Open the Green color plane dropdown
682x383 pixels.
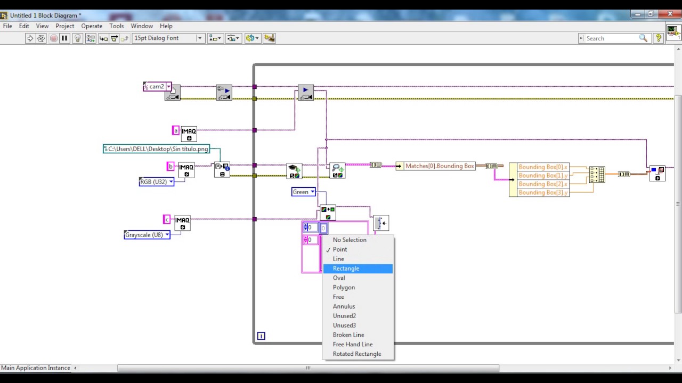[x=312, y=192]
